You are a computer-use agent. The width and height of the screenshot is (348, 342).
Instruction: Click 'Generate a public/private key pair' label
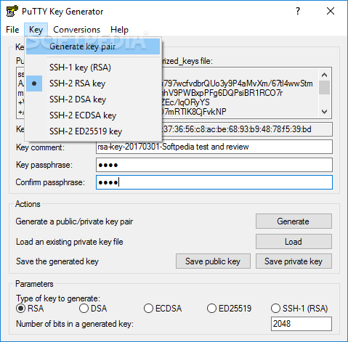click(x=74, y=221)
